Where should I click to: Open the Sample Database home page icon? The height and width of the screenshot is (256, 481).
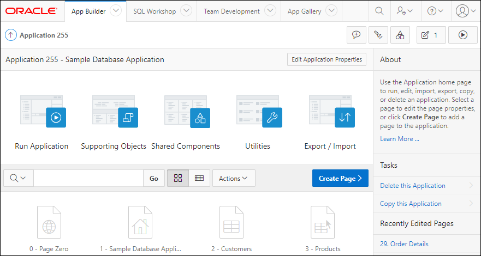(x=140, y=222)
